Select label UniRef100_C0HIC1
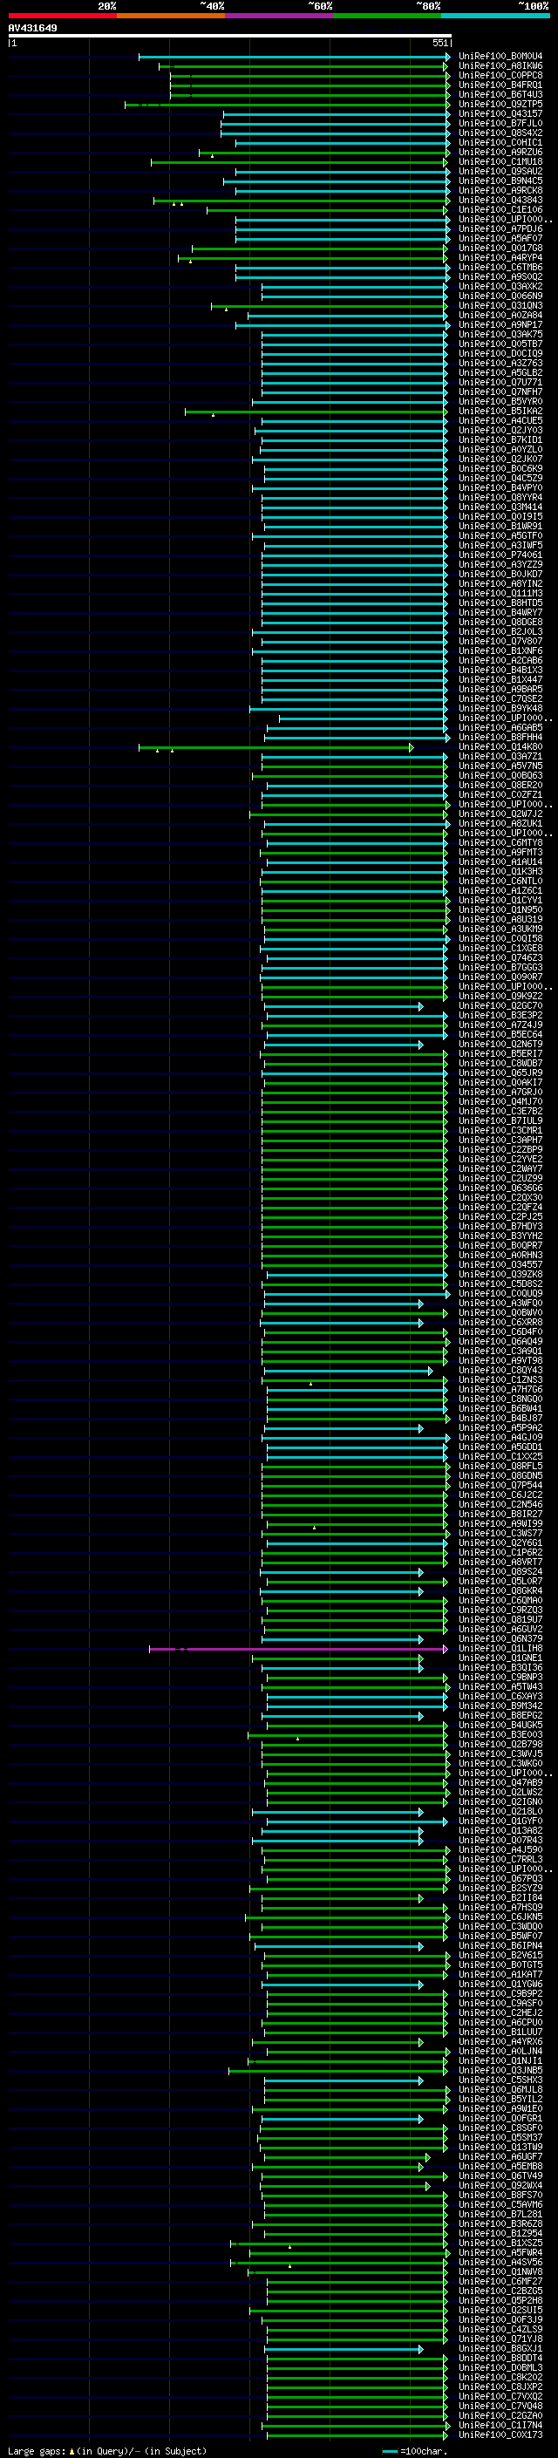This screenshot has height=2458, width=558. (500, 142)
